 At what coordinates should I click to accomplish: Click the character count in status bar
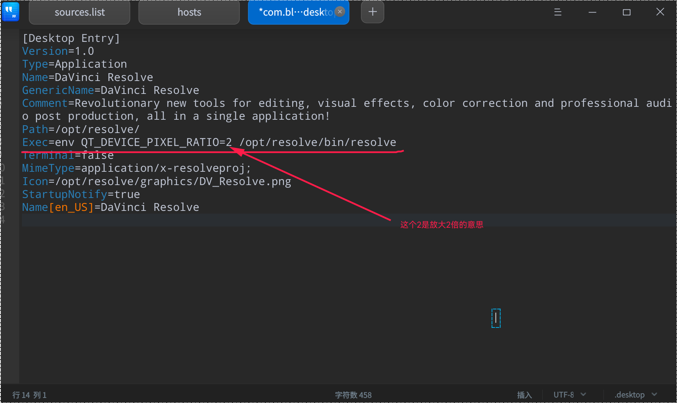click(353, 395)
